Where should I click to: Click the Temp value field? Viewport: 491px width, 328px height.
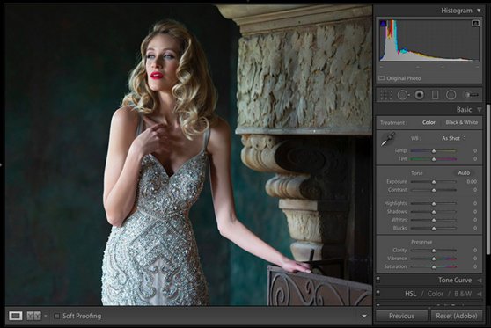click(x=475, y=151)
